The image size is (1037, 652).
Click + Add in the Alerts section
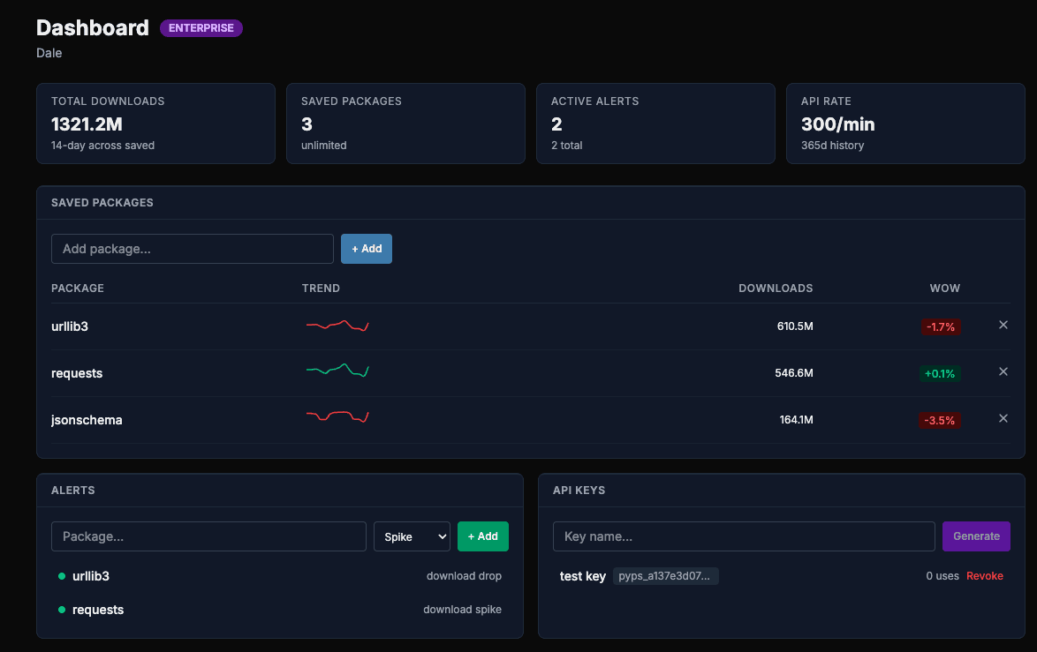[482, 536]
